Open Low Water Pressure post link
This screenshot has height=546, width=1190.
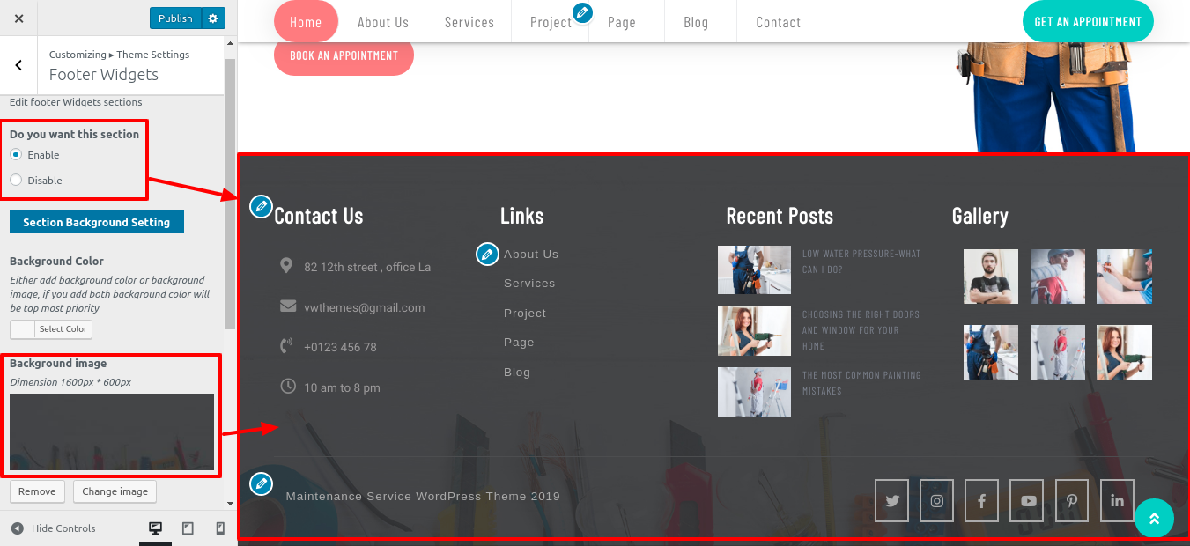pyautogui.click(x=861, y=262)
